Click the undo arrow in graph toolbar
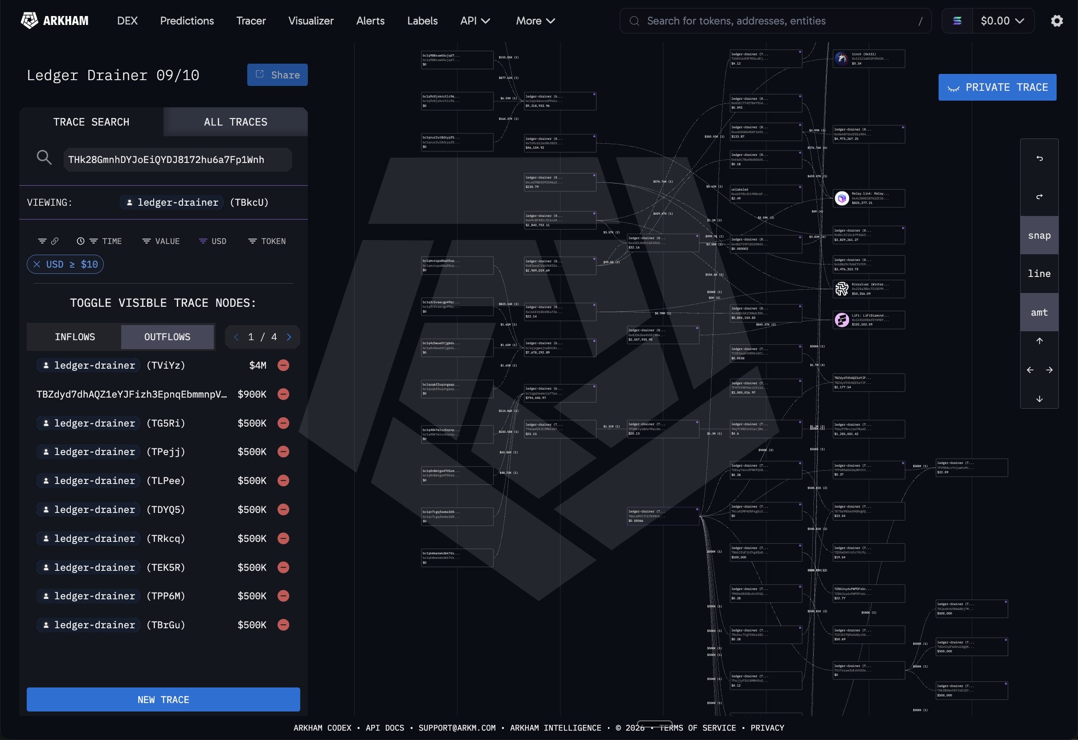Viewport: 1078px width, 740px height. (x=1039, y=158)
